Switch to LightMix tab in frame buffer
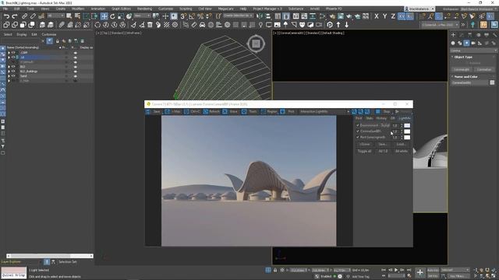This screenshot has height=280, width=499. pyautogui.click(x=405, y=118)
